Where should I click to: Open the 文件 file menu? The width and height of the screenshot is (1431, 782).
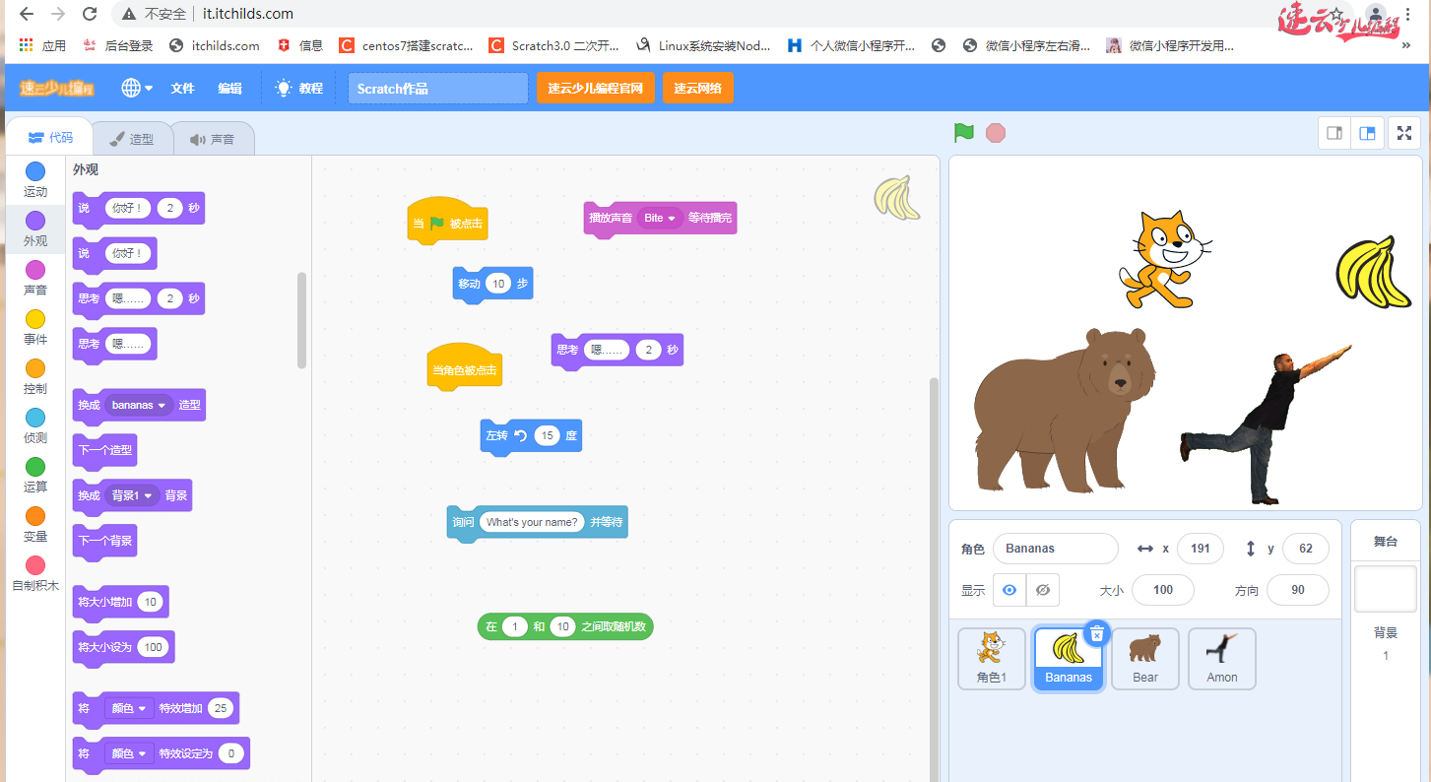click(x=182, y=88)
